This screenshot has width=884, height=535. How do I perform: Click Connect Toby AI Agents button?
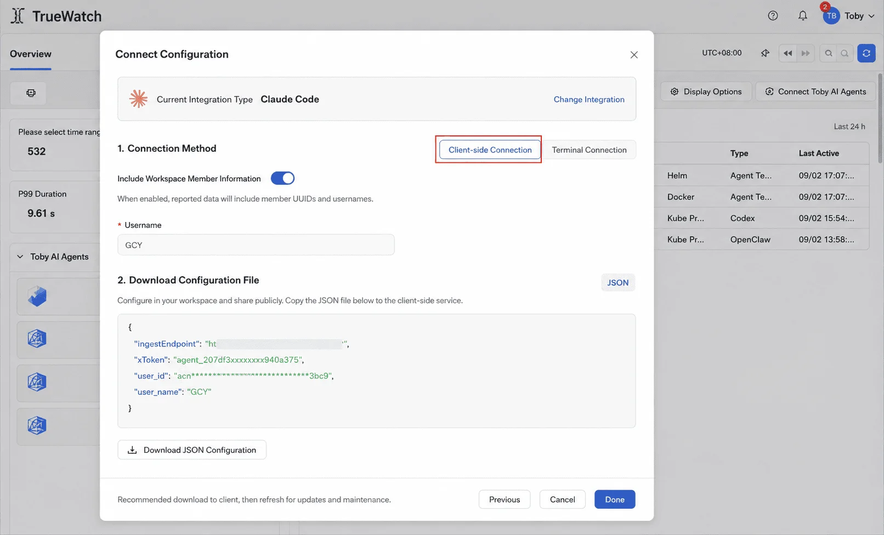pos(815,92)
